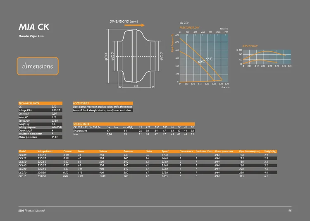Click the "4040001" wiring diagram value
Viewport: 310px width, 221px height.
click(57, 127)
